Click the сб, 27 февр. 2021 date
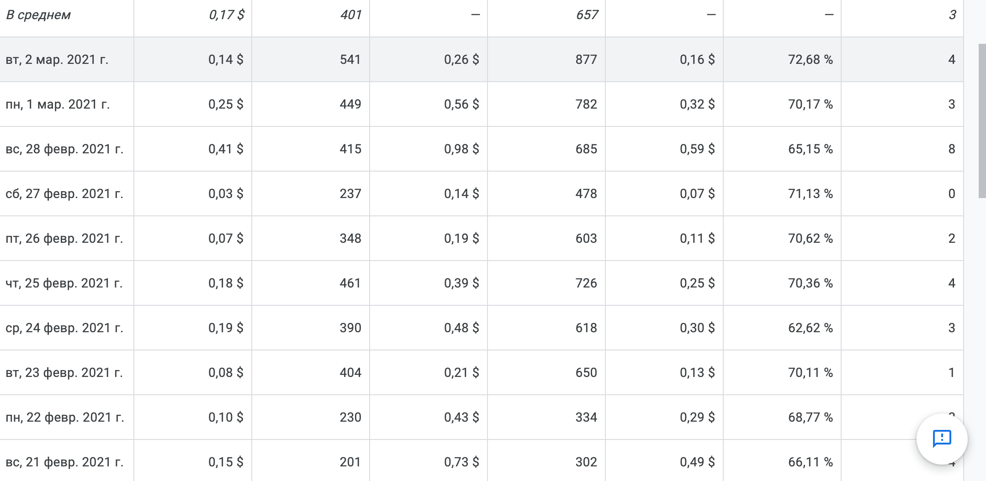Screen dimensions: 986x481 (64, 194)
